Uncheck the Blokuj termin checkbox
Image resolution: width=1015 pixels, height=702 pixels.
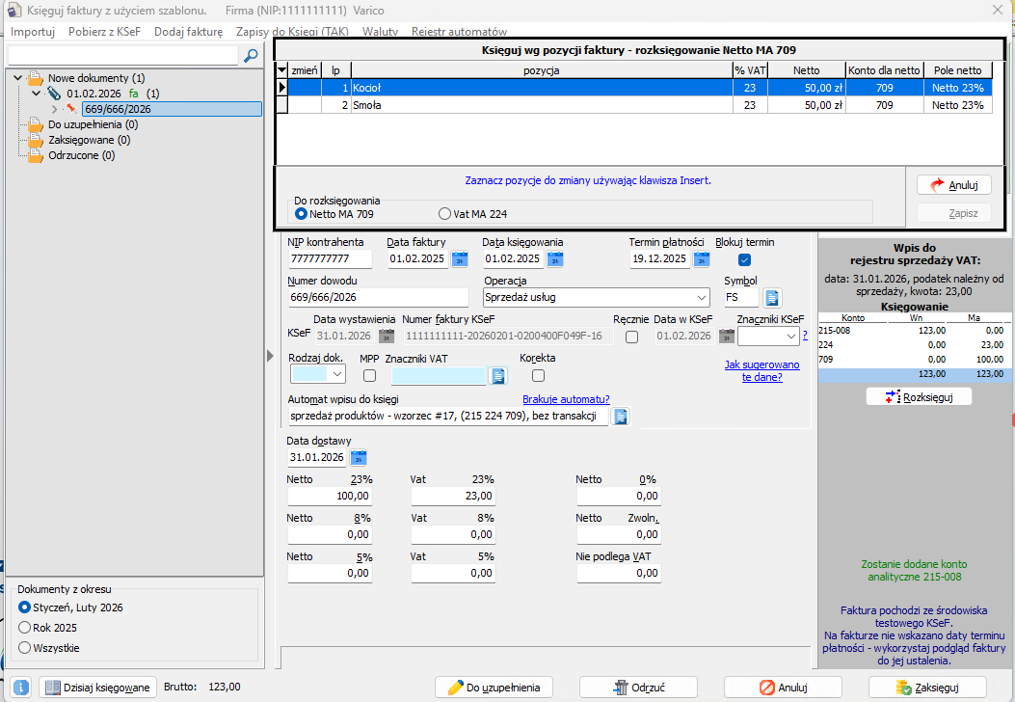[x=744, y=259]
